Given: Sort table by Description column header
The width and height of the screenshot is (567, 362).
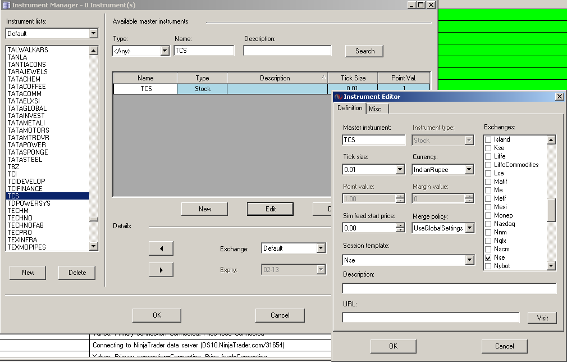Looking at the screenshot, I should coord(277,78).
